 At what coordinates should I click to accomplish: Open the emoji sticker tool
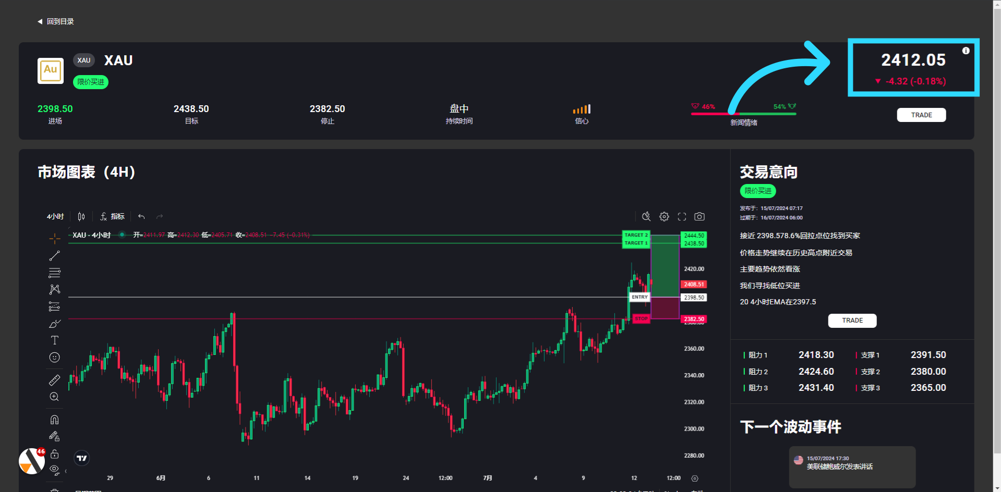coord(55,358)
